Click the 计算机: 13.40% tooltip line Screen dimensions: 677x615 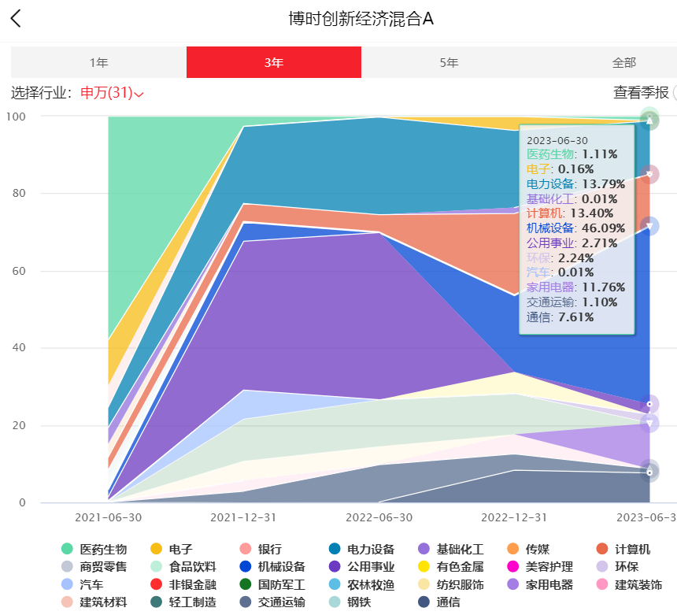point(569,213)
